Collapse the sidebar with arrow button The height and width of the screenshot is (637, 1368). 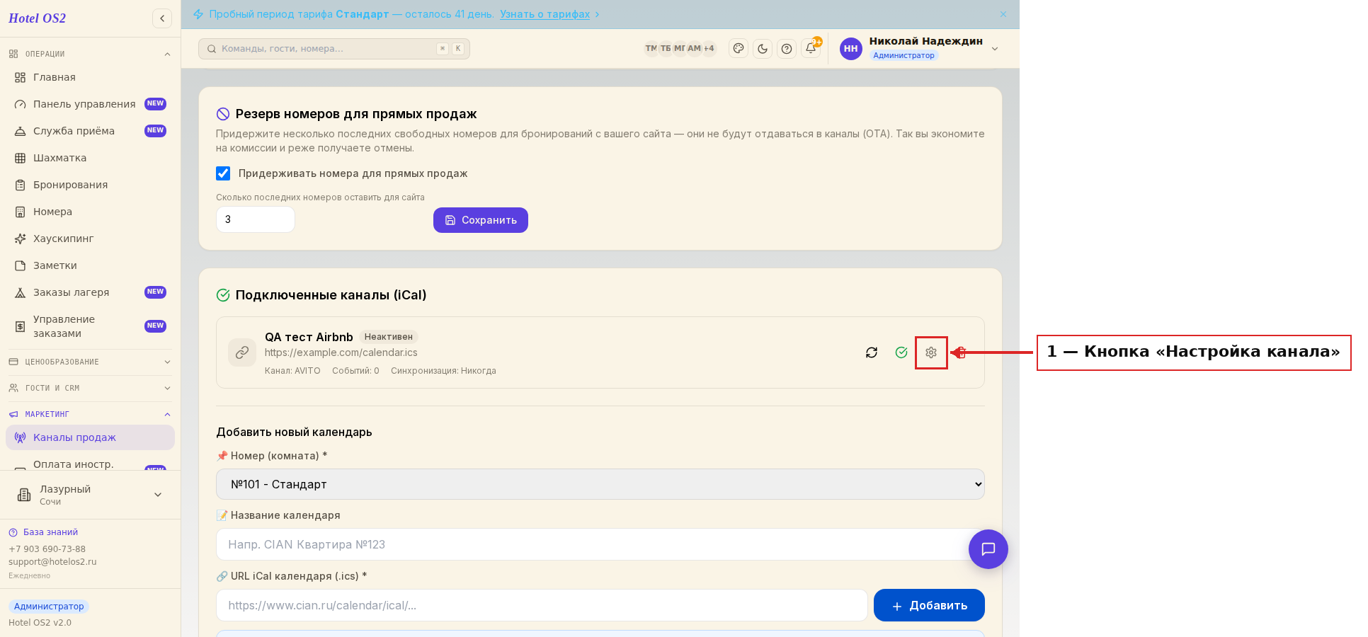[x=162, y=18]
